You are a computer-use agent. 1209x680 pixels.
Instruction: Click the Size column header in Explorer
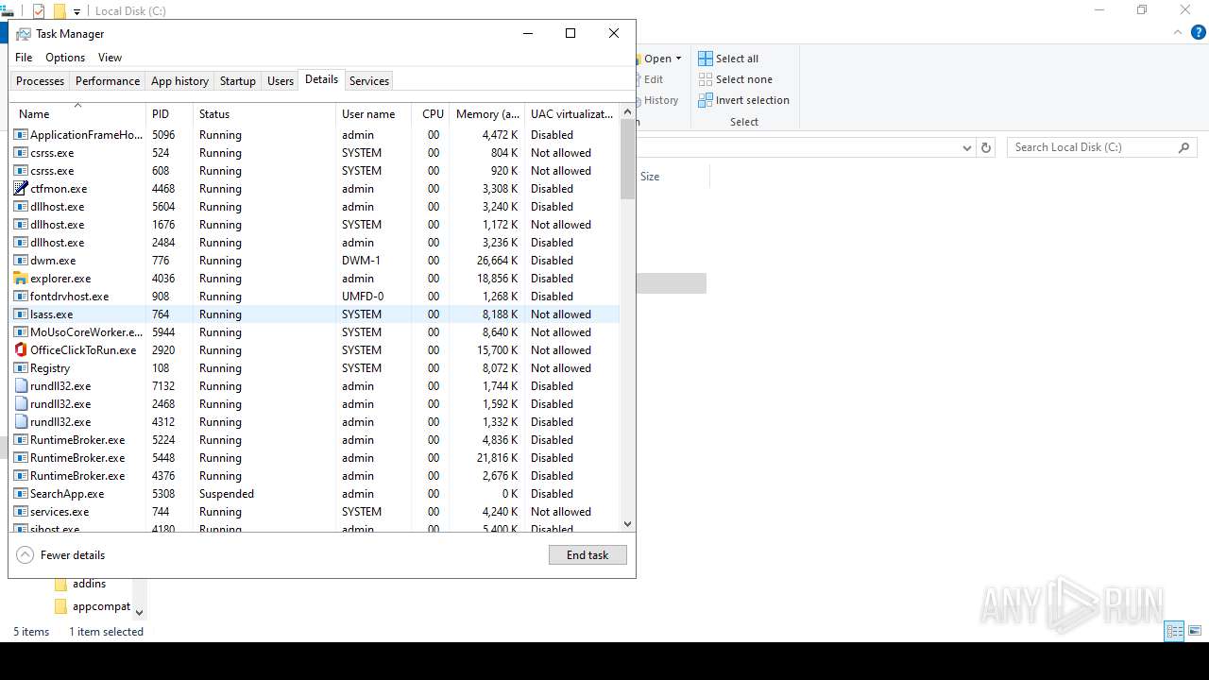point(672,177)
